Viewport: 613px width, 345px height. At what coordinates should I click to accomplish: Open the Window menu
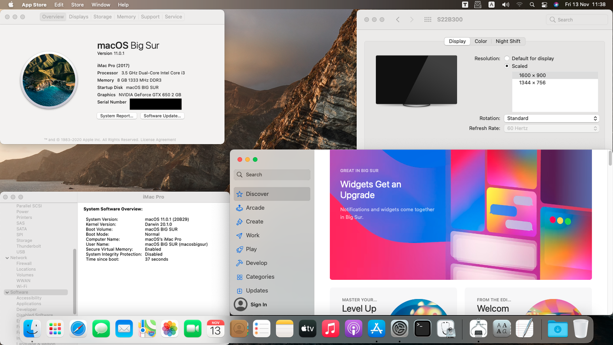click(x=101, y=5)
